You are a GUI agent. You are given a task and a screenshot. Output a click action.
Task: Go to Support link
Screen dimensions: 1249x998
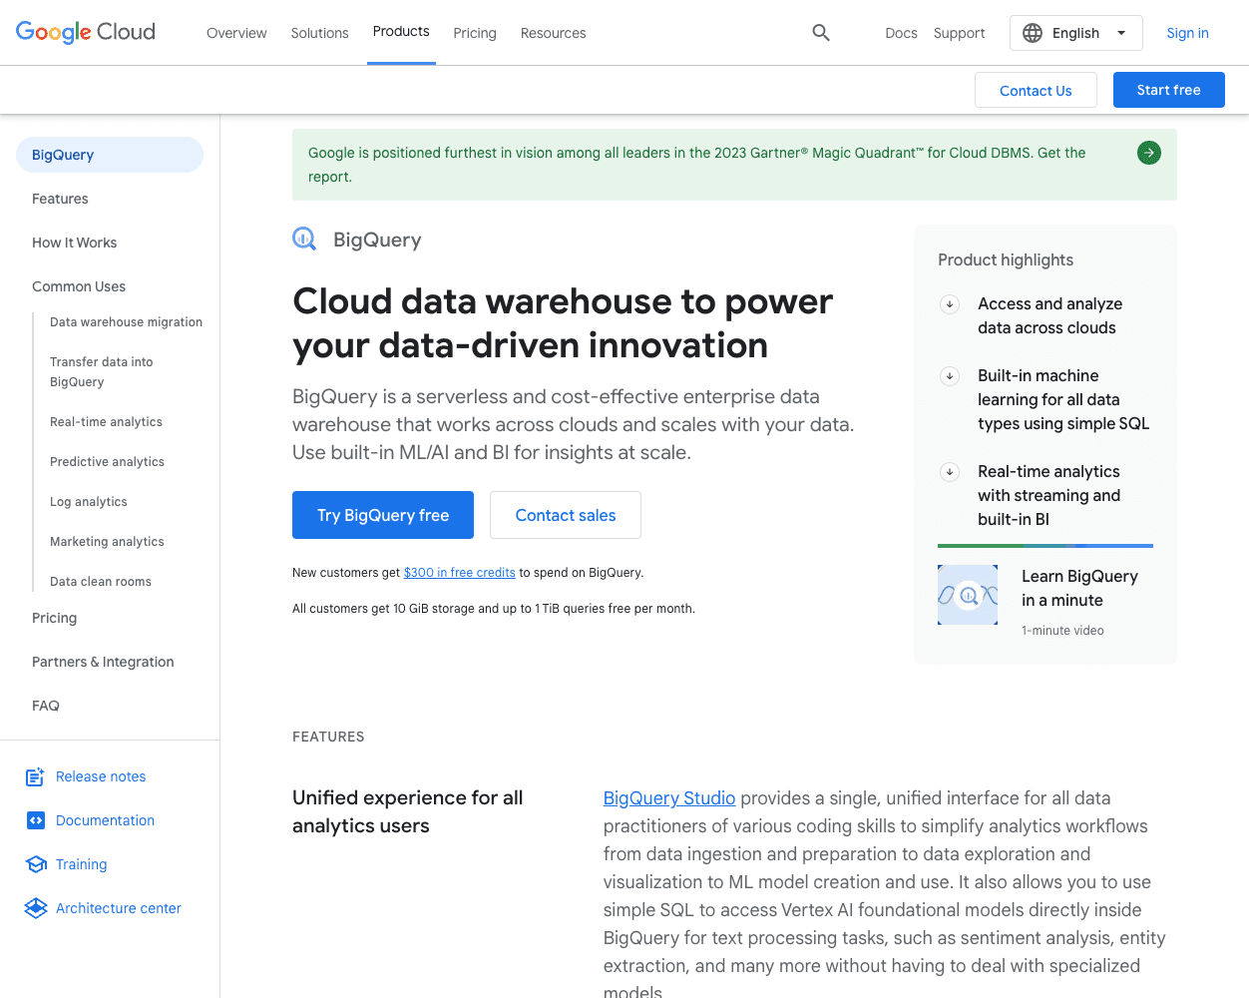point(960,33)
